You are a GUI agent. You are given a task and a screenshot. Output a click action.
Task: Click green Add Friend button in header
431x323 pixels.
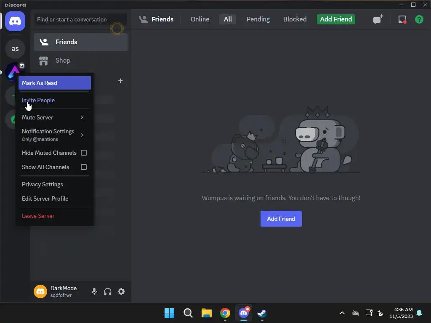(336, 19)
